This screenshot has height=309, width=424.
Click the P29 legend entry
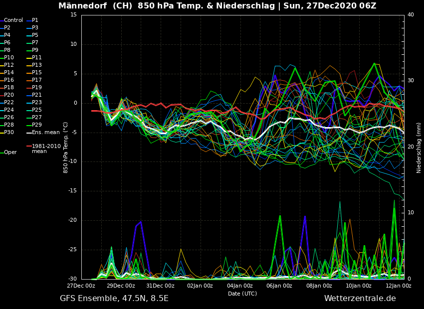click(37, 125)
